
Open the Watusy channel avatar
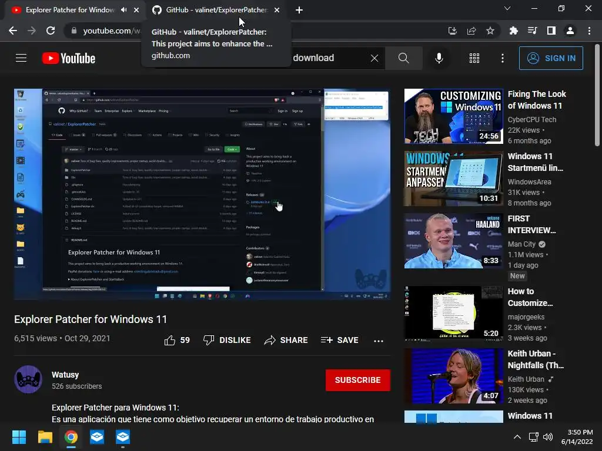(28, 379)
